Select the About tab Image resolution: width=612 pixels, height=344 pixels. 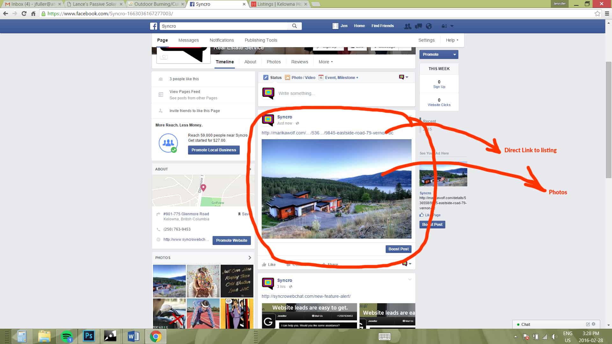(250, 61)
